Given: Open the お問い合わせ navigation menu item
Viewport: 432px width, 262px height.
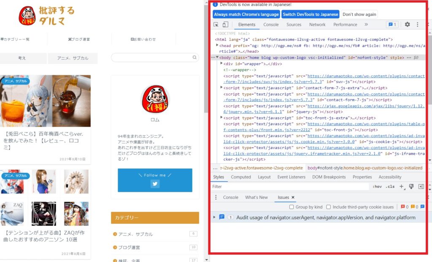Looking at the screenshot, I should [143, 39].
